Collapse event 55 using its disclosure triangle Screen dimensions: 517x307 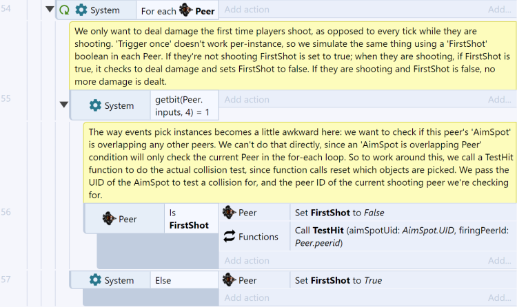[x=64, y=105]
